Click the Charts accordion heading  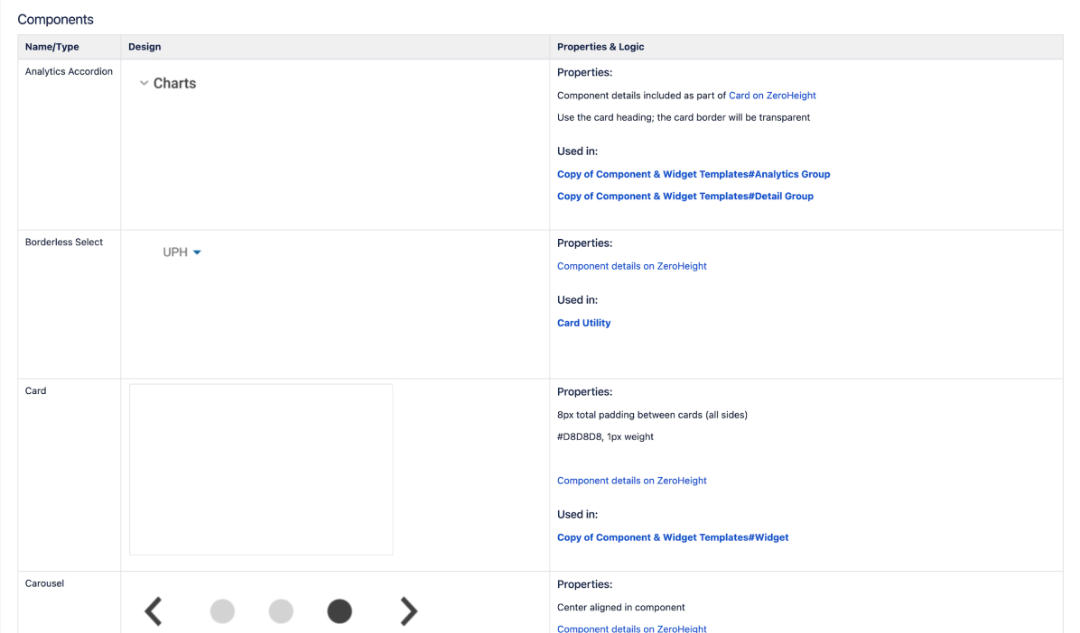tap(174, 83)
